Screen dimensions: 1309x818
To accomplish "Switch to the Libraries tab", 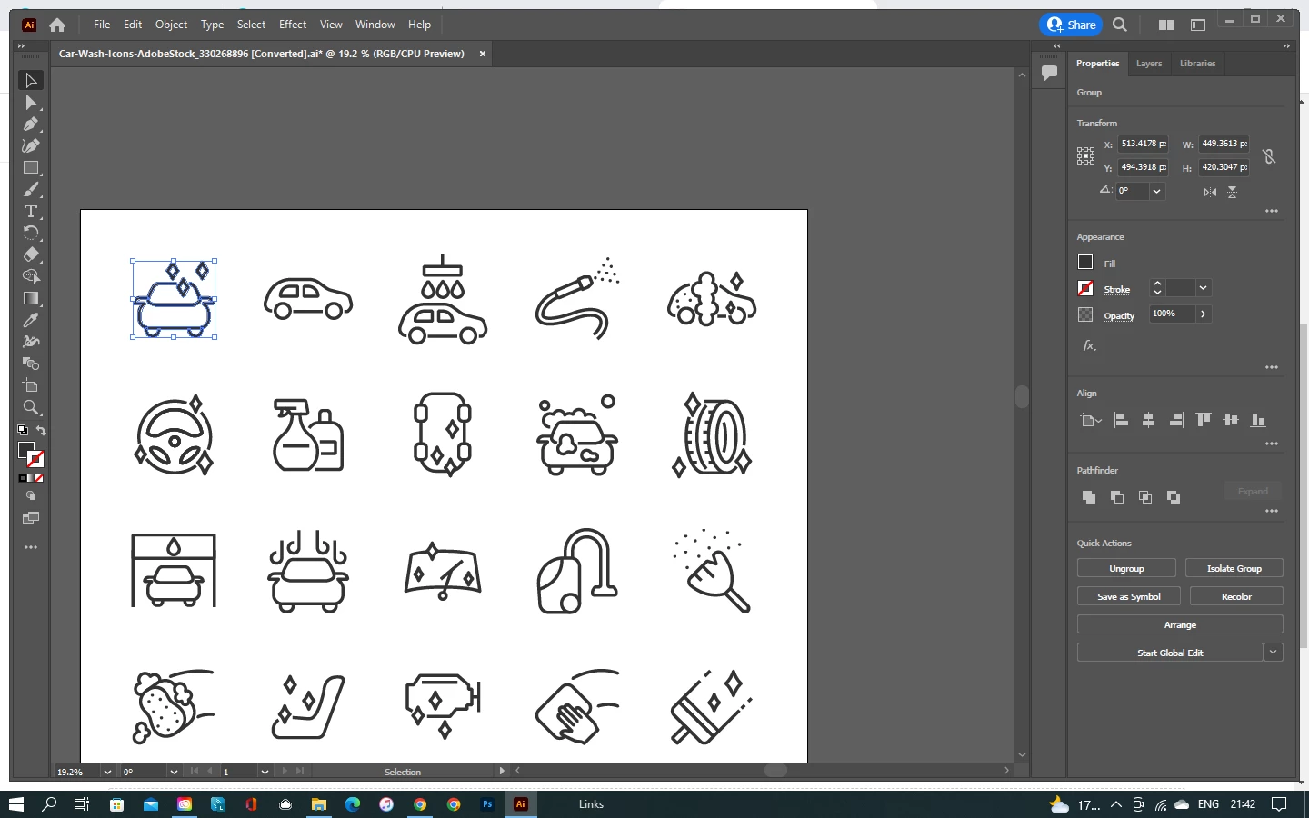I will click(1197, 64).
